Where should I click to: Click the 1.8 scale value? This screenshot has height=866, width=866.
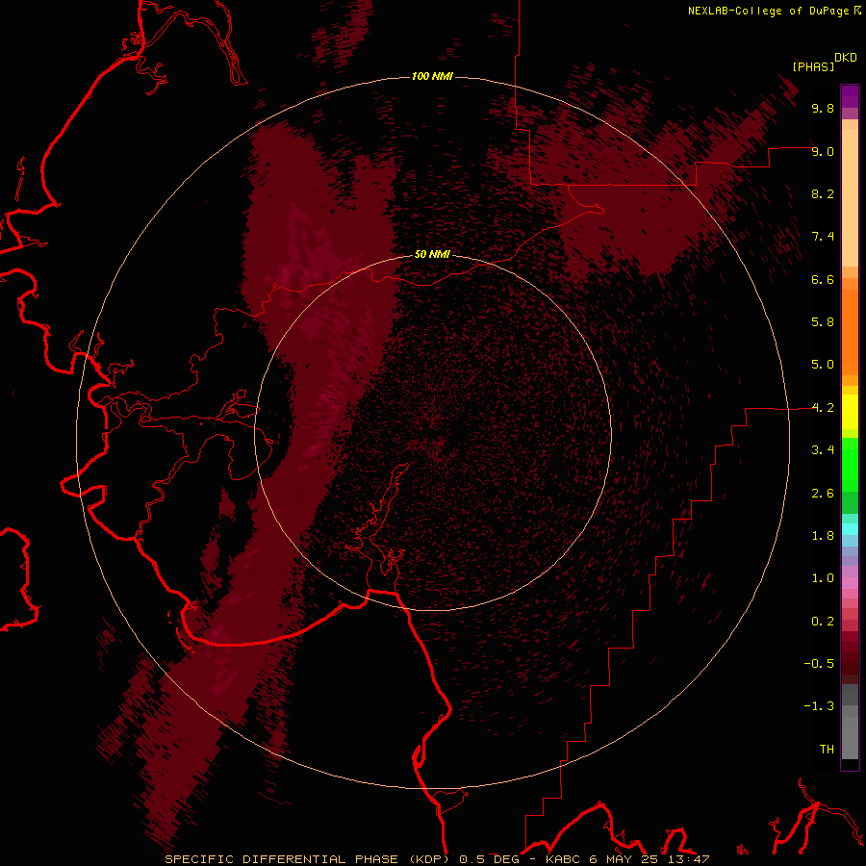pos(823,536)
